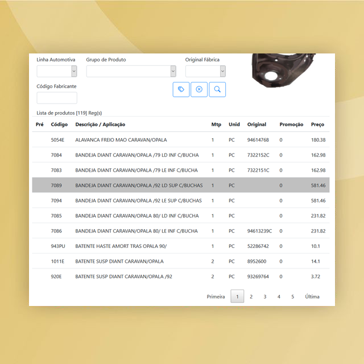
Task: Select row BANDEJA DIANT /92 LD SUP C/BUCHAS
Action: pos(181,185)
